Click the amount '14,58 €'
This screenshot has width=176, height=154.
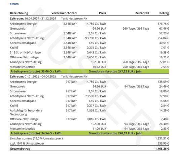pyautogui.click(x=164, y=101)
